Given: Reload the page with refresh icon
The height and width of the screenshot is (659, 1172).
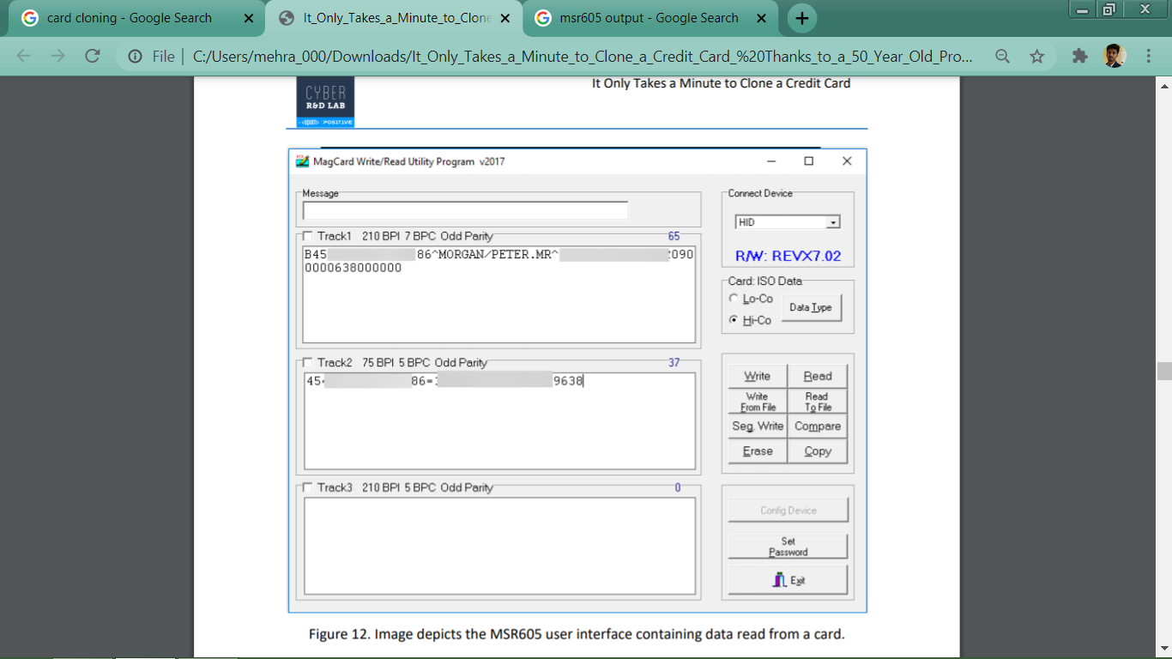Looking at the screenshot, I should pyautogui.click(x=93, y=56).
